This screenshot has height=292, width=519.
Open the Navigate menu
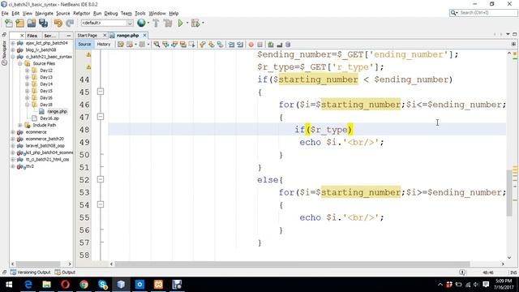click(x=44, y=13)
